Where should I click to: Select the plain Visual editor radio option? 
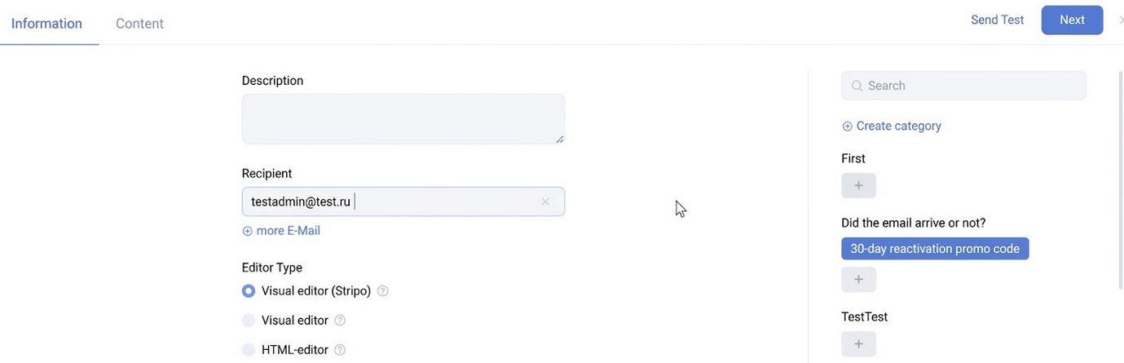(249, 321)
